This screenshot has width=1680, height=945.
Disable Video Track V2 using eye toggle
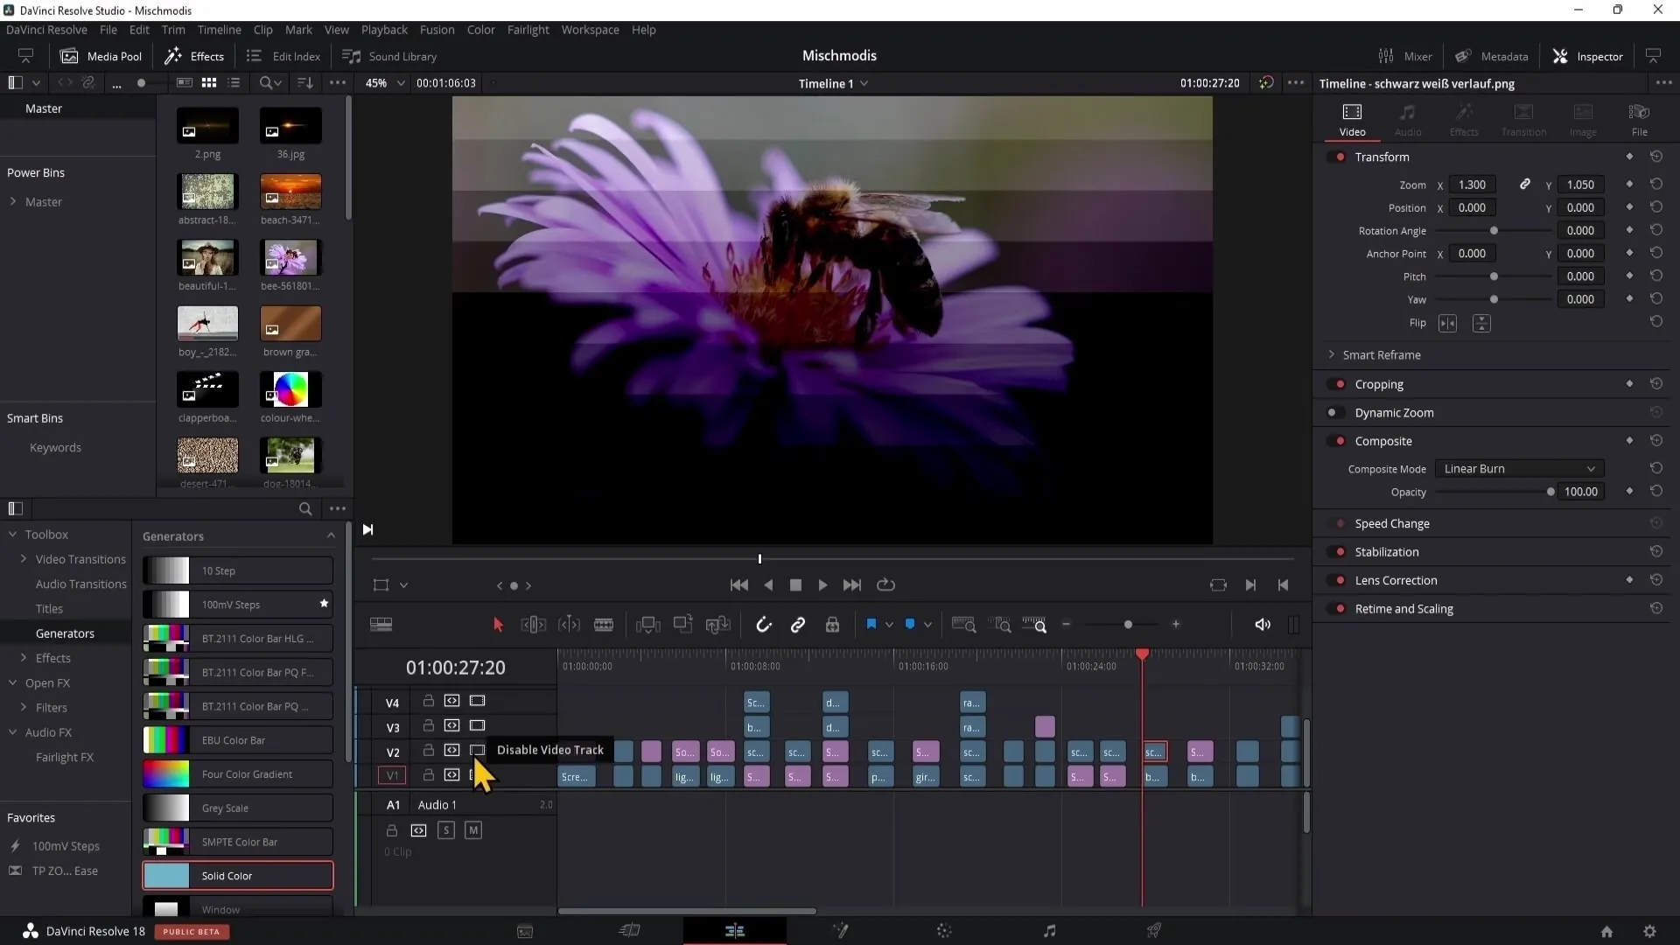(478, 750)
